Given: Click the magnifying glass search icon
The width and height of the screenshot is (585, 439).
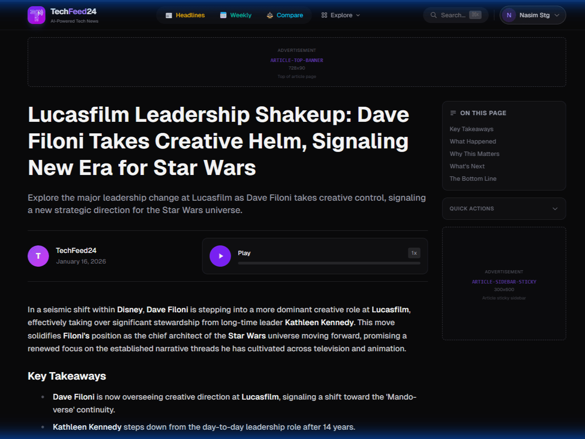Looking at the screenshot, I should point(433,15).
